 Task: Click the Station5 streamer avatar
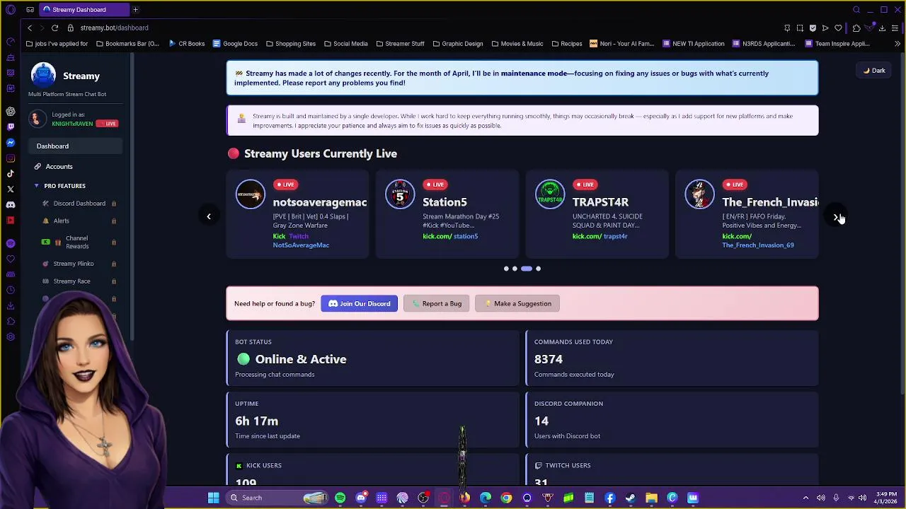pyautogui.click(x=400, y=194)
